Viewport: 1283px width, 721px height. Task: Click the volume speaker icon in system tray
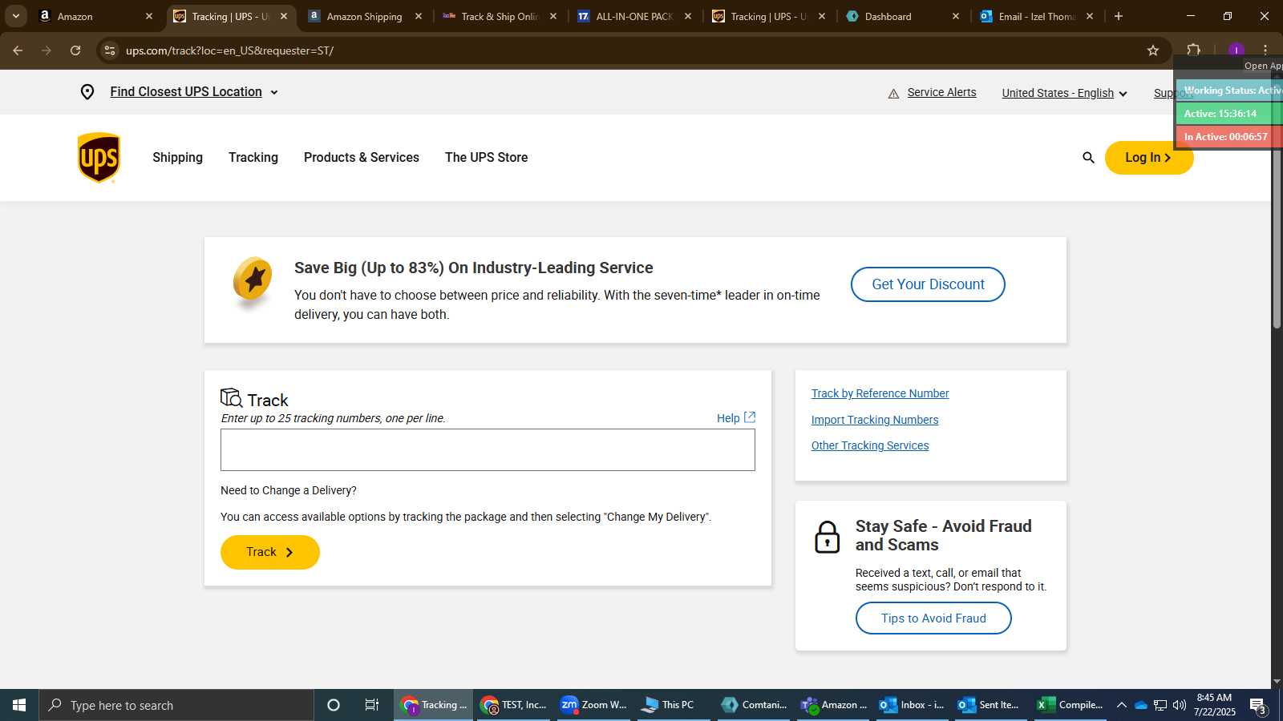[1179, 705]
